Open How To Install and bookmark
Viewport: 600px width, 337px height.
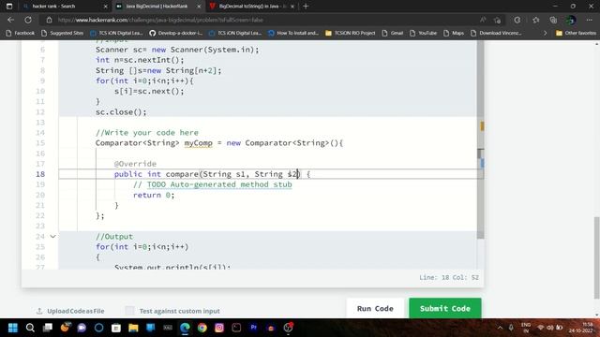pyautogui.click(x=293, y=33)
